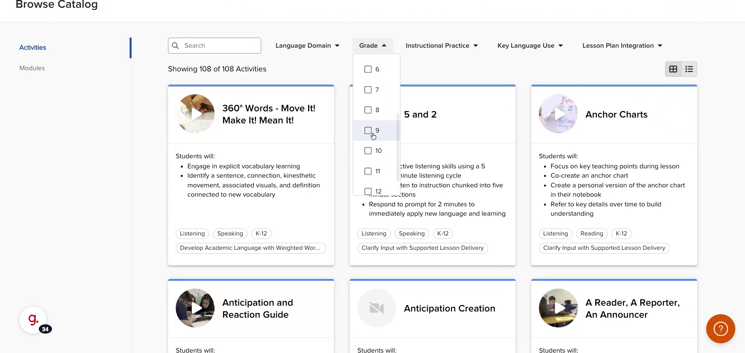
Task: Expand the Lesson Plan Integration dropdown
Action: pyautogui.click(x=622, y=46)
